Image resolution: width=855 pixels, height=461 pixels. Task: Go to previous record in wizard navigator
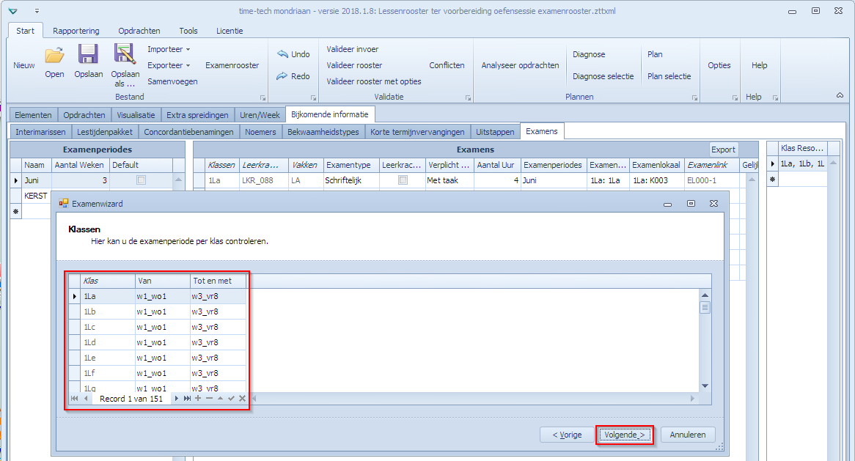click(x=86, y=398)
